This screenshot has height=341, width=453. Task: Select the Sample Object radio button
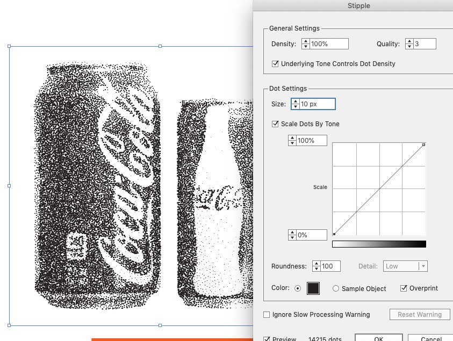click(x=335, y=288)
